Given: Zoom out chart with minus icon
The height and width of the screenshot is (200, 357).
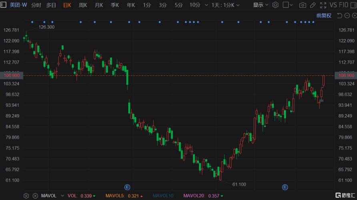Looking at the screenshot, I should coord(347,16).
